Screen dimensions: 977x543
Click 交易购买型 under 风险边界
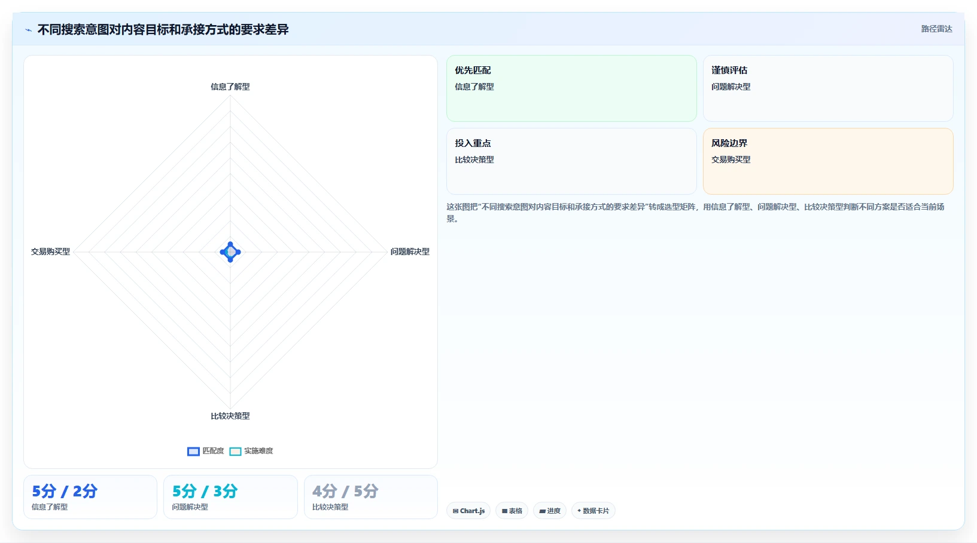[731, 159]
